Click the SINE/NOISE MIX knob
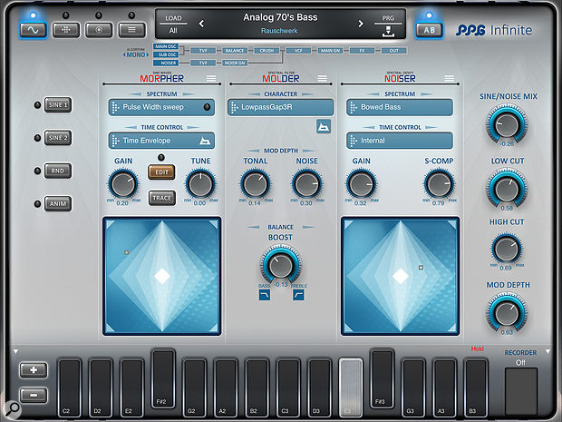 (x=507, y=124)
